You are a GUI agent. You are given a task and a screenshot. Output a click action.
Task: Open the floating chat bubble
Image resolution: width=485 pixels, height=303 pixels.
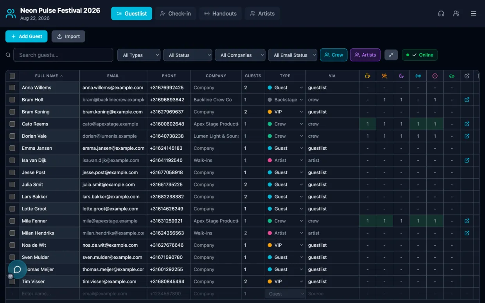pyautogui.click(x=17, y=269)
